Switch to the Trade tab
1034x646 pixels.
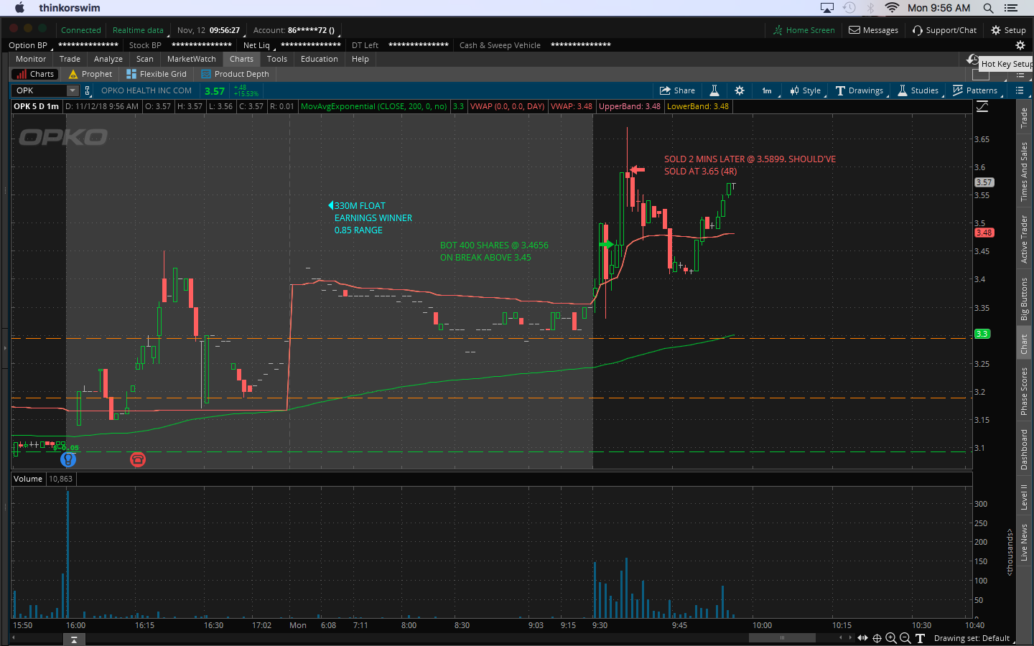point(70,59)
